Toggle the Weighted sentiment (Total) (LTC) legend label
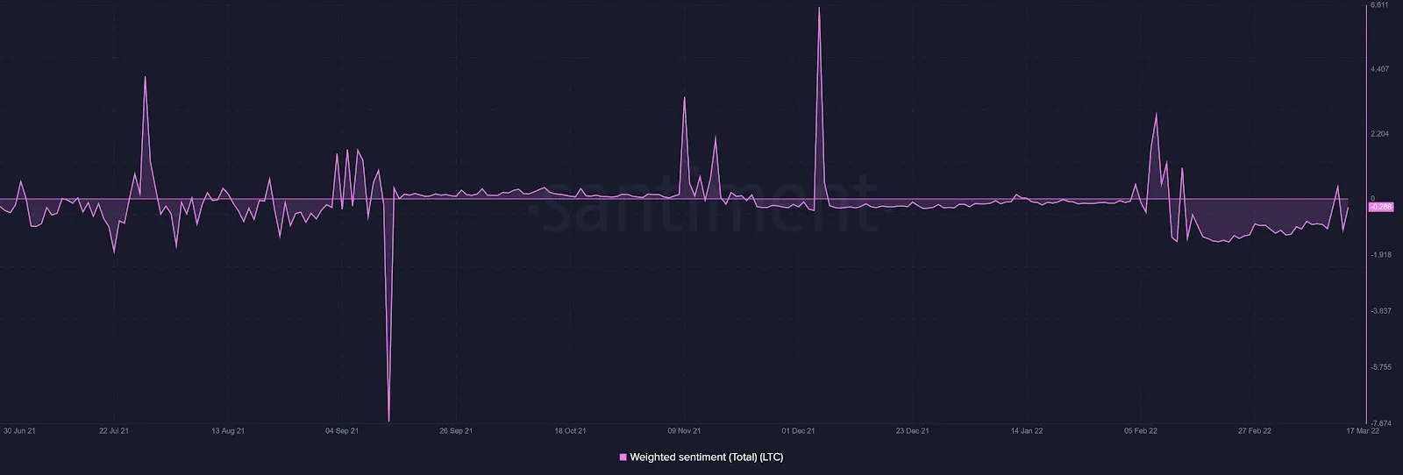 click(706, 457)
